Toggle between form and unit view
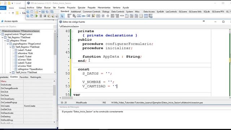Image resolution: width=231 pixels, height=130 pixels. 52,12
